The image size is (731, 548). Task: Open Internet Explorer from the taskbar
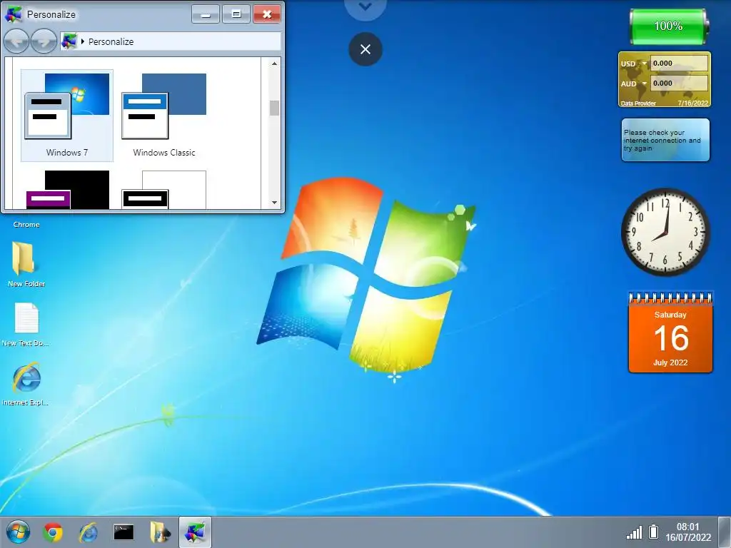(88, 532)
